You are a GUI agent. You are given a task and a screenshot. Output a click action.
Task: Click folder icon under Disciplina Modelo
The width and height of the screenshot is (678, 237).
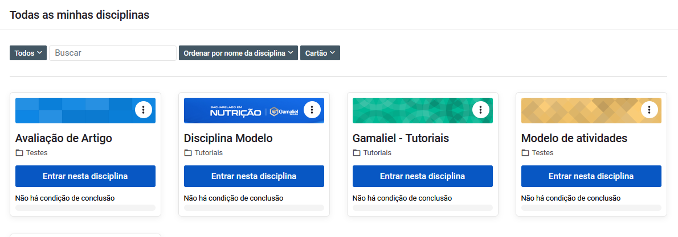pos(187,153)
